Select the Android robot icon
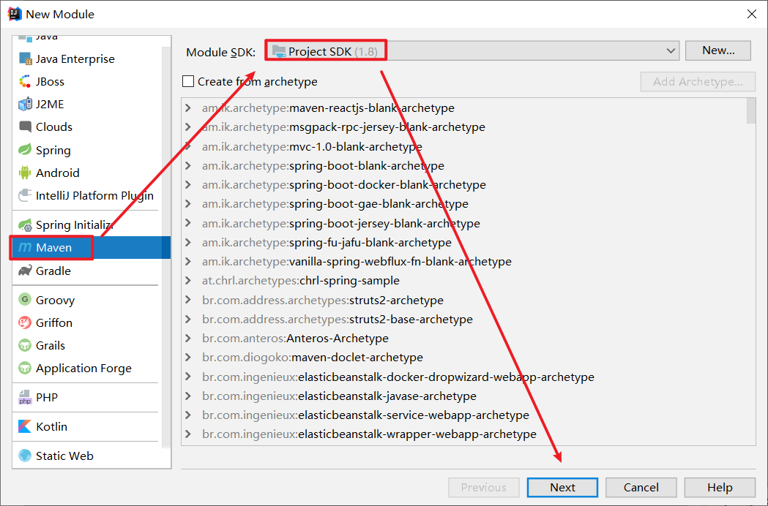Image resolution: width=768 pixels, height=506 pixels. pos(26,173)
